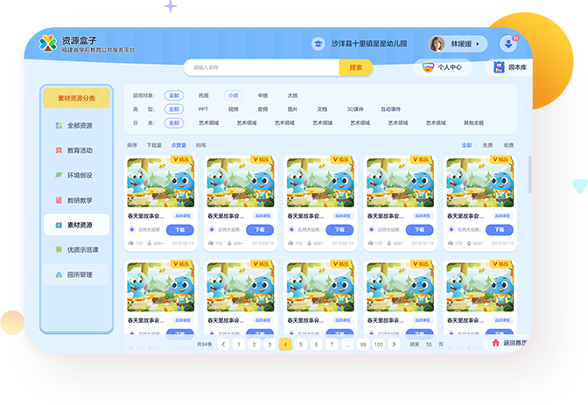The width and height of the screenshot is (588, 405).
Task: Open 全部资源 in the sidebar
Action: (x=77, y=125)
